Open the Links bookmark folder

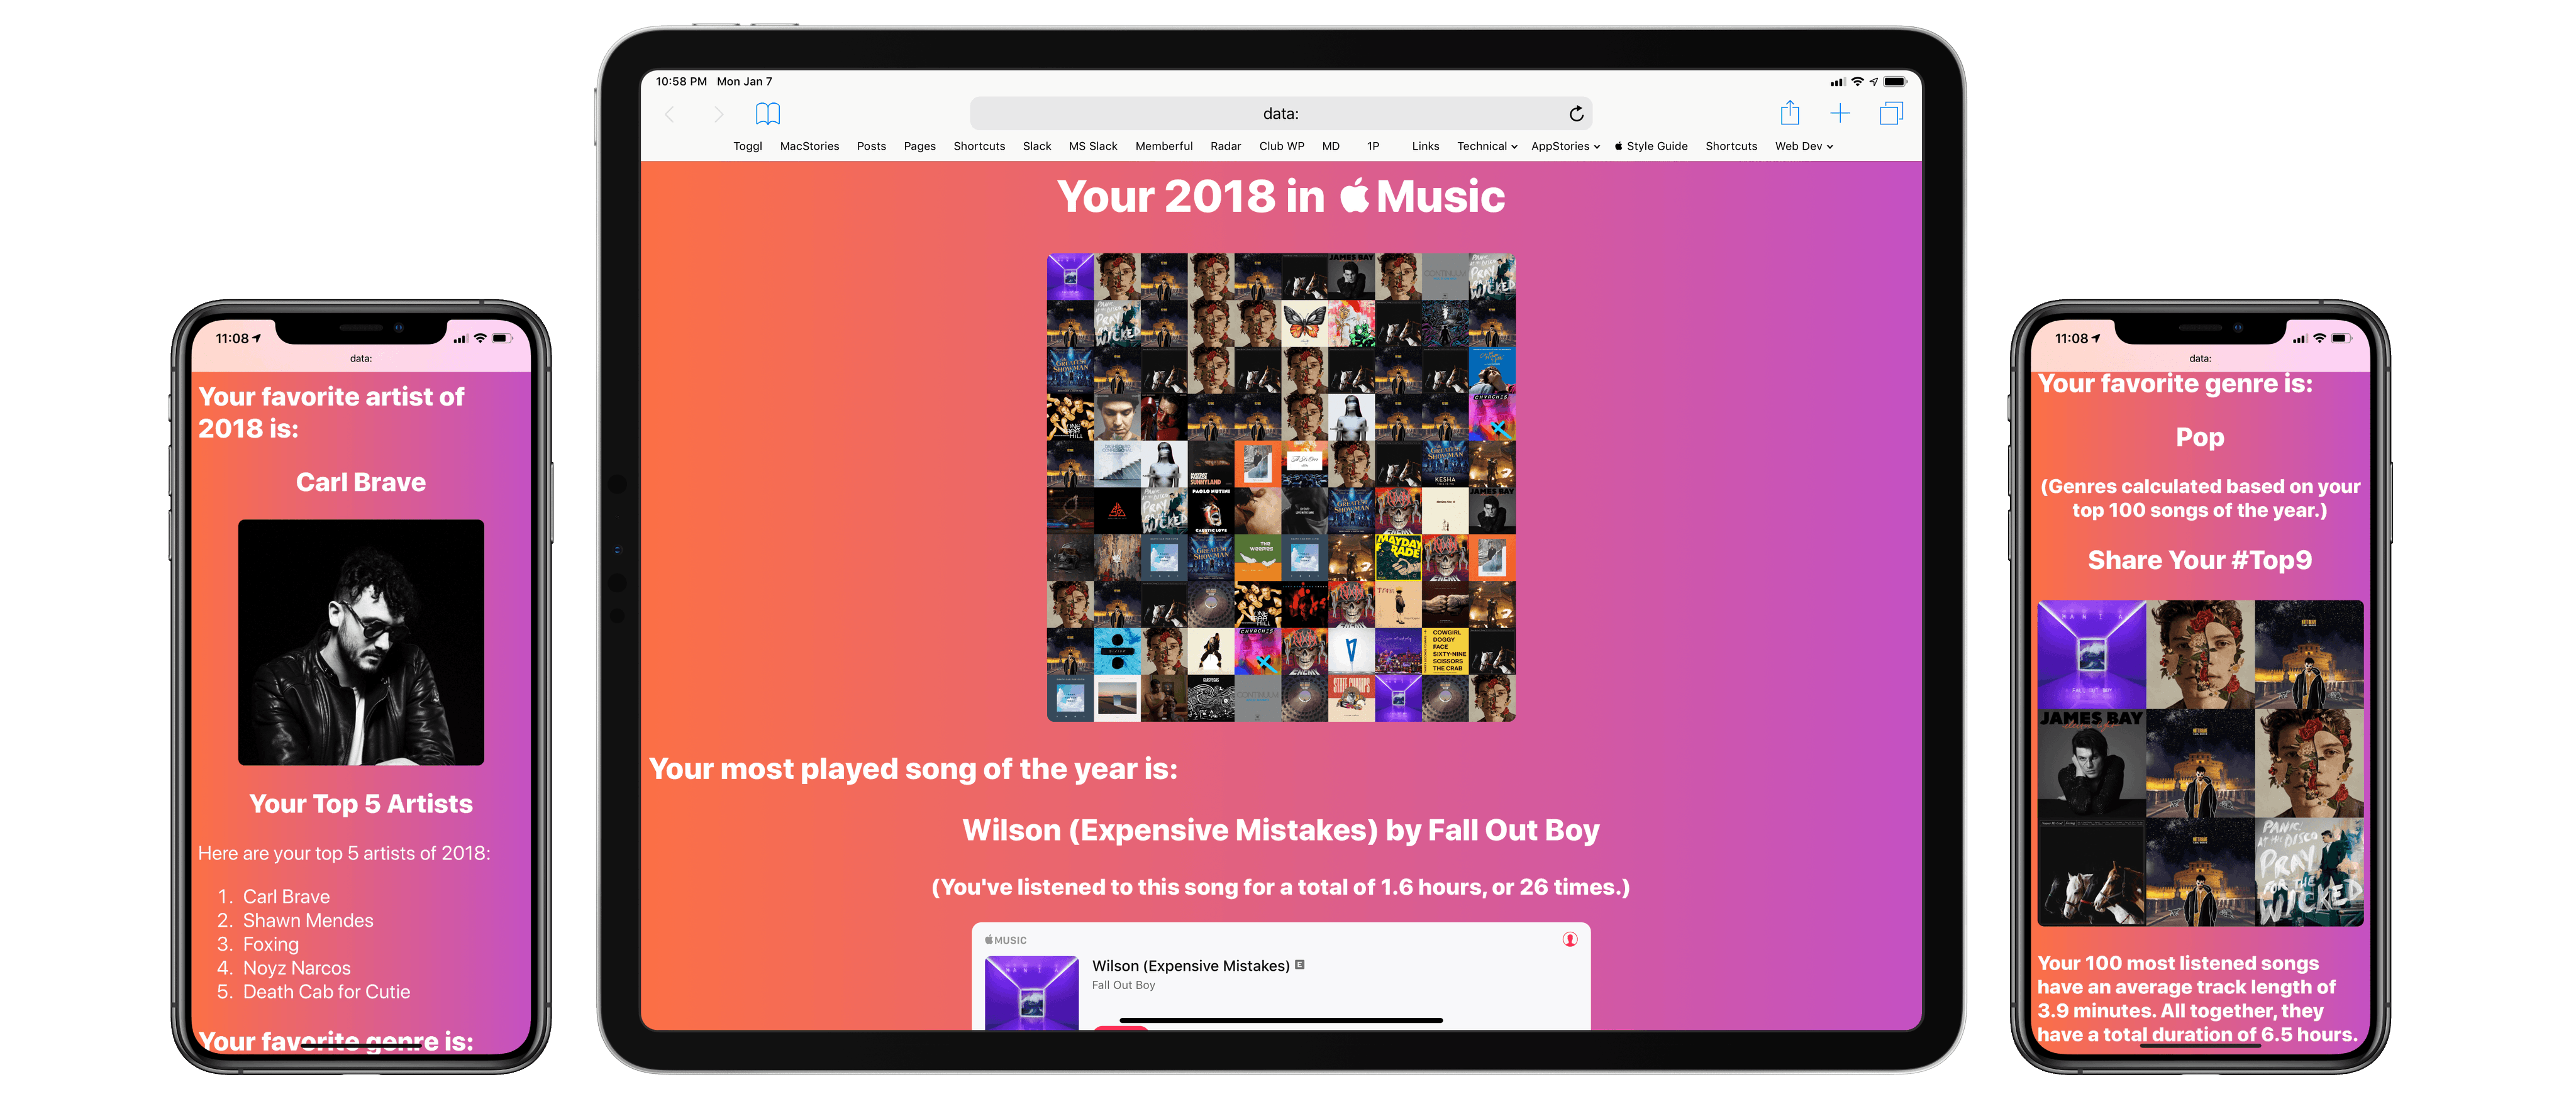[1425, 146]
